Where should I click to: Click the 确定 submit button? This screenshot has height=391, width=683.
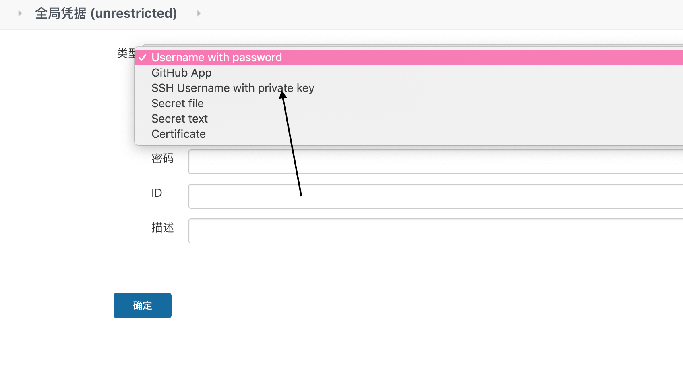(142, 306)
